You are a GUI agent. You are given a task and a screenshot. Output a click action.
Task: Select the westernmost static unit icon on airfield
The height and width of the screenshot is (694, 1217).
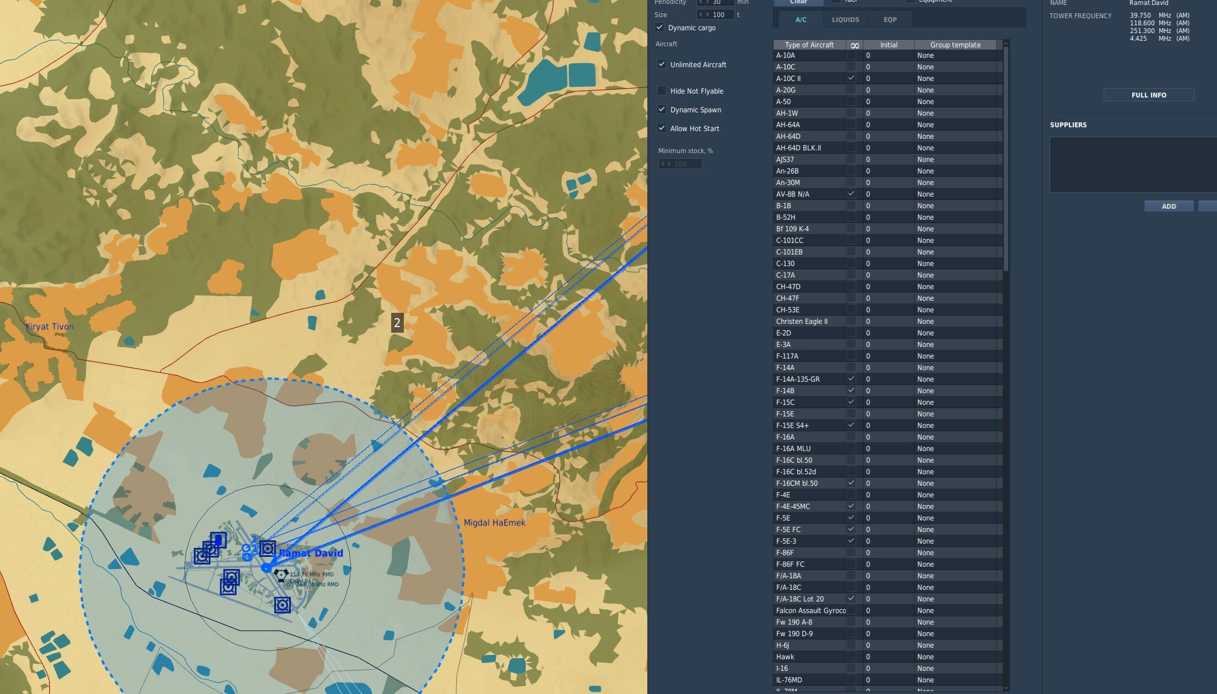[202, 556]
